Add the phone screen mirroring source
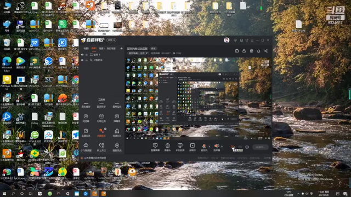Image resolution: width=351 pixels, height=197 pixels. [180, 147]
